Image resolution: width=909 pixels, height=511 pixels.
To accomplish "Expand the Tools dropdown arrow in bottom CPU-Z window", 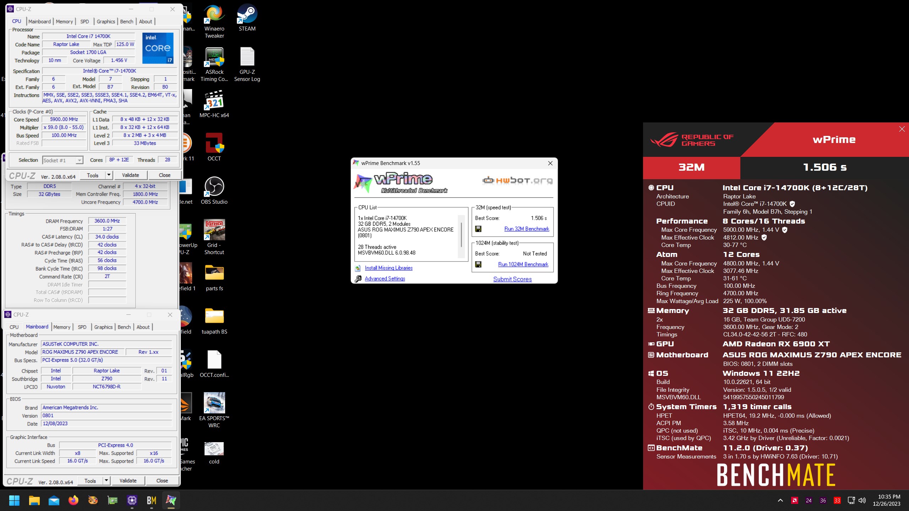I will (x=106, y=480).
